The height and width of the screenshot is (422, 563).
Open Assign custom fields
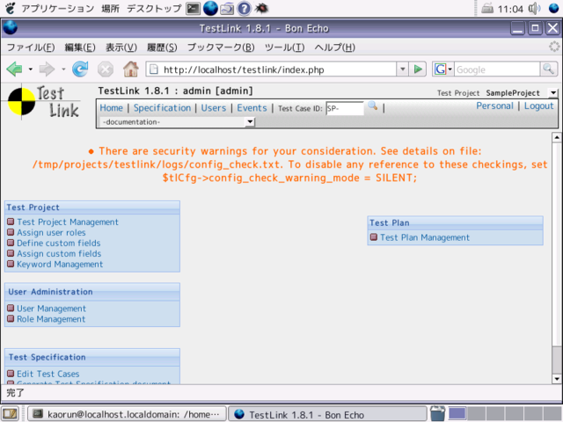(x=59, y=254)
